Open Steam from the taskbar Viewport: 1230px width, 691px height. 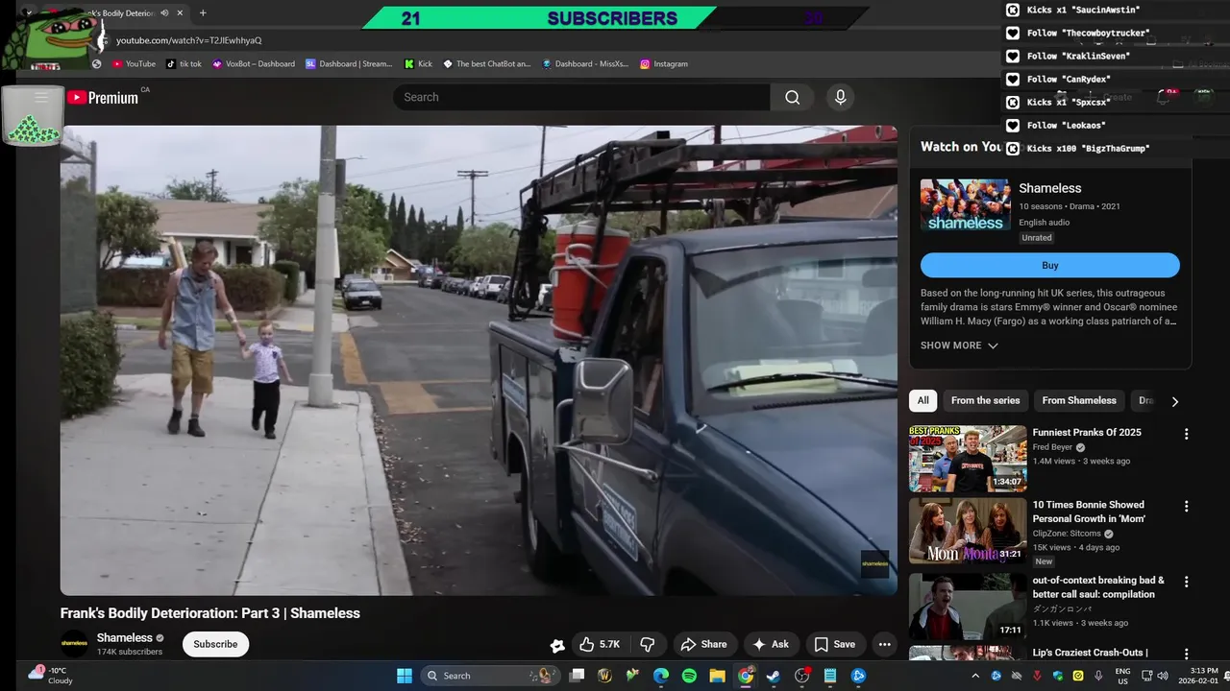(774, 676)
